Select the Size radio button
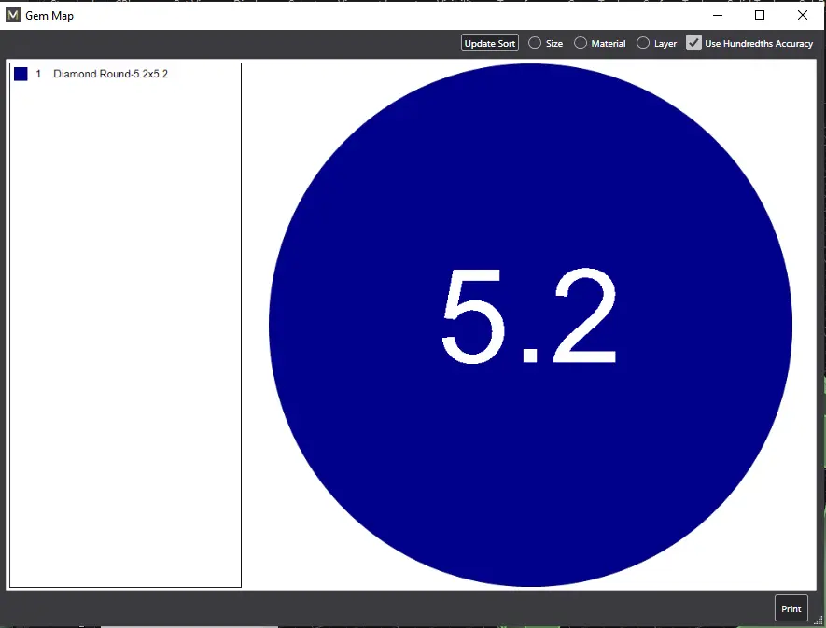 point(535,43)
